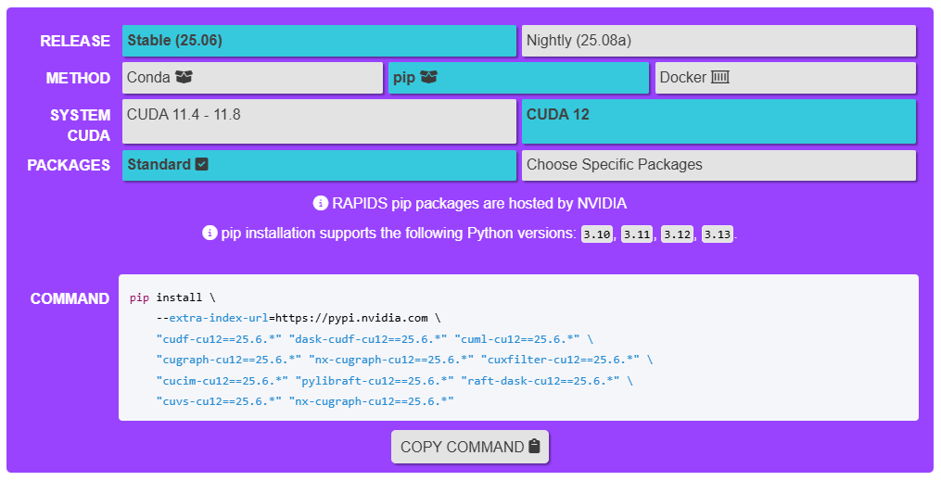Click the clipboard icon in Copy Command
This screenshot has height=481, width=941.
[534, 446]
